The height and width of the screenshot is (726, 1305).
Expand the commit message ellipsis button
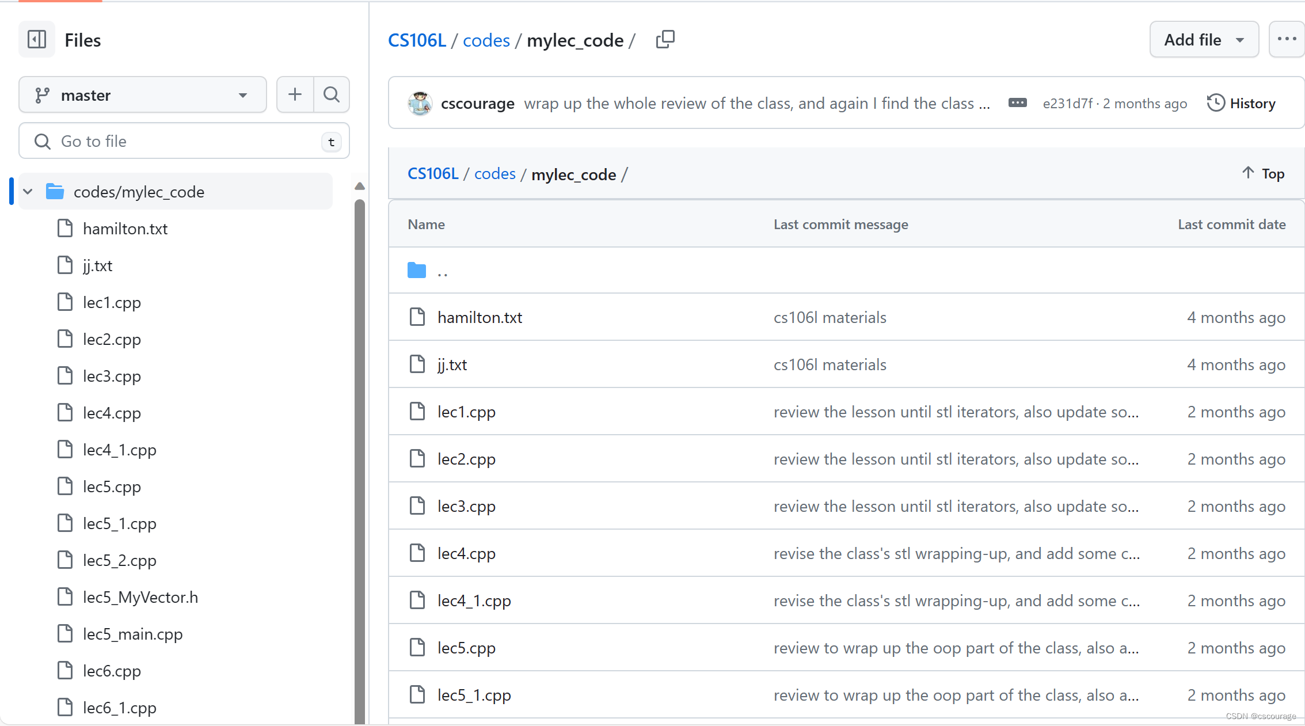tap(1017, 103)
